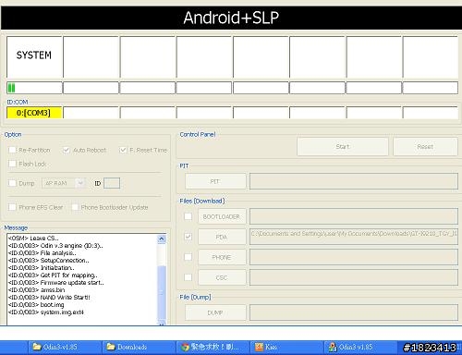Click the Message log scrollbar thumb

pos(162,293)
